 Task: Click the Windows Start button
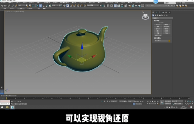2,107
